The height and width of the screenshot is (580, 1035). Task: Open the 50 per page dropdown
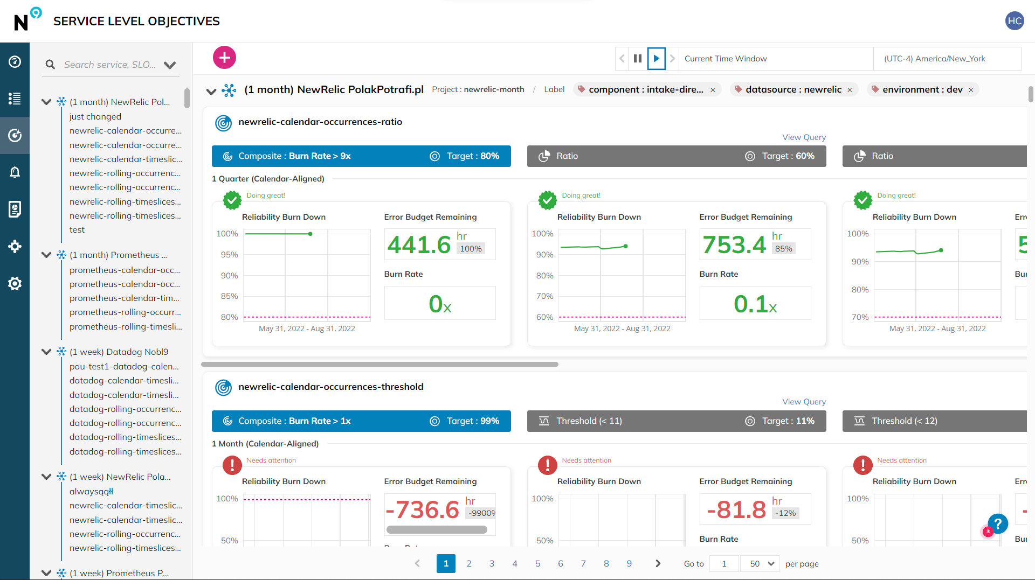tap(760, 563)
